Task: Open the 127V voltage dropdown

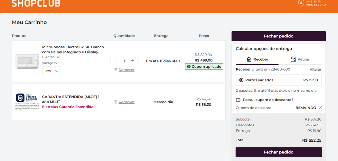Action: pos(52,71)
